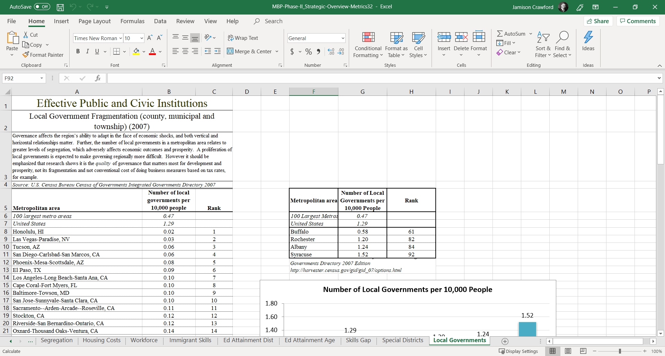
Task: Click the Ideas lightning icon
Action: point(588,37)
